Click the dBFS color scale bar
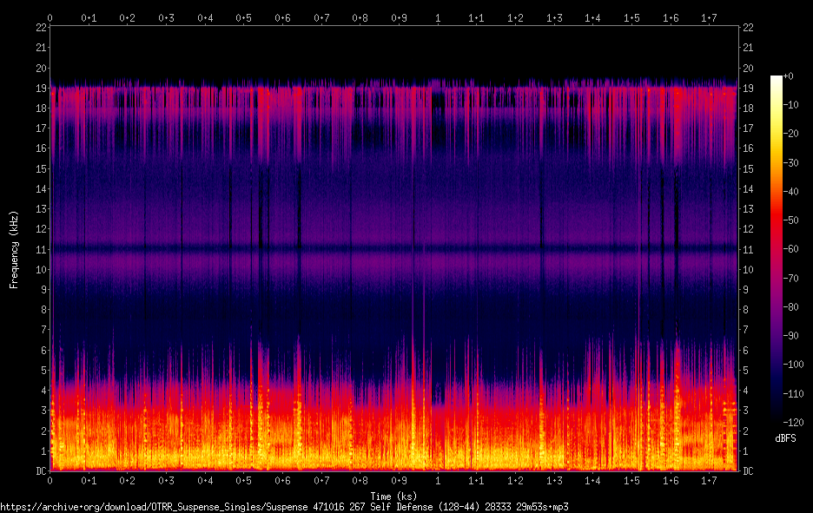813x513 pixels. pyautogui.click(x=777, y=247)
